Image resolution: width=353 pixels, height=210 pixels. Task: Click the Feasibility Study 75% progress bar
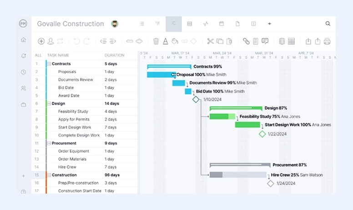222,116
